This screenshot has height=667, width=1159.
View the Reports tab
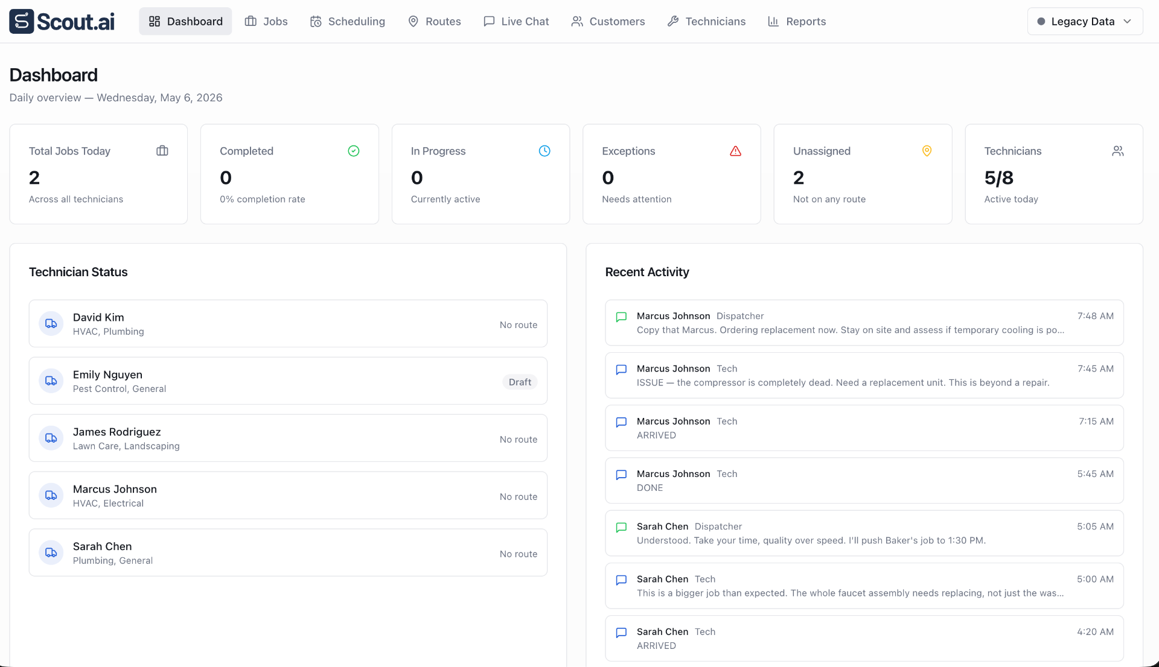click(797, 21)
